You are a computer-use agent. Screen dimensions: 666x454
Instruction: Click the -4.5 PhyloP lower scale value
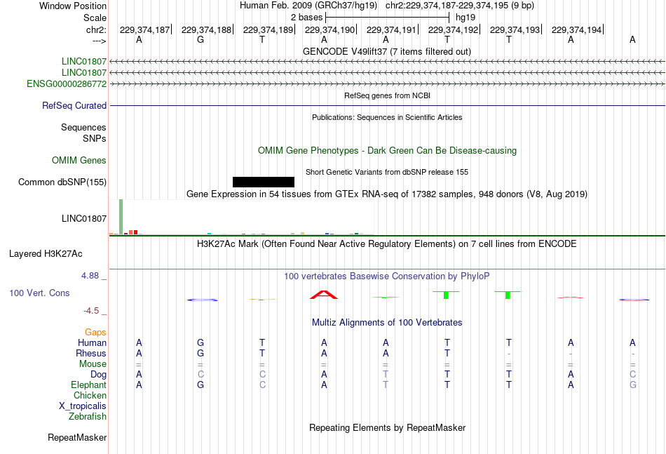[91, 311]
